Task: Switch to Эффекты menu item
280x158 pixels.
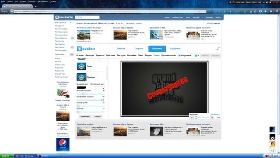Action: click(x=100, y=56)
